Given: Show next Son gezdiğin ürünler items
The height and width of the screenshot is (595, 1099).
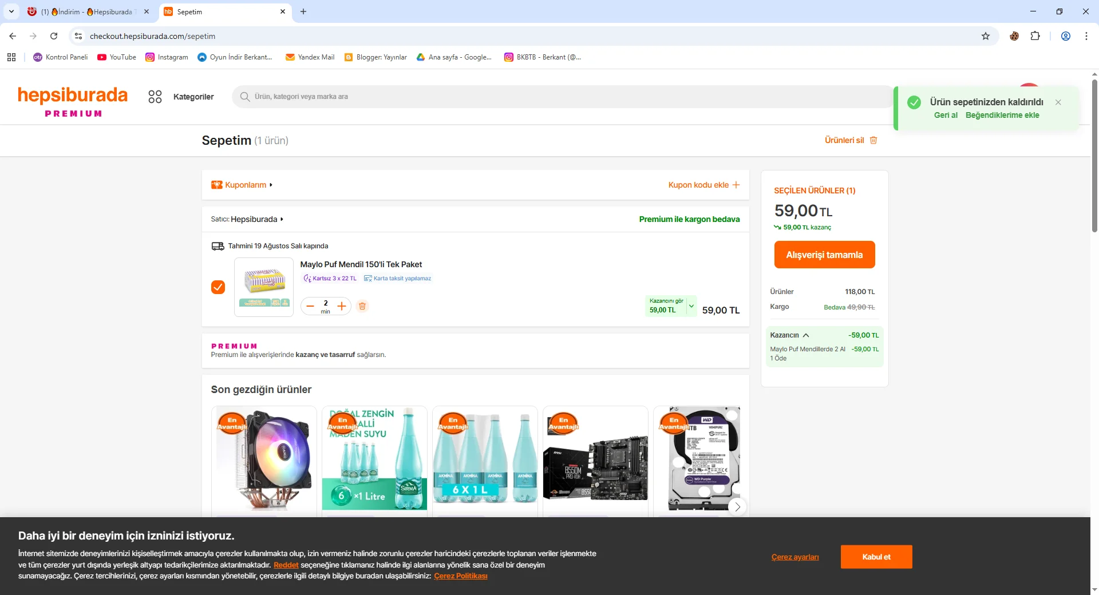Looking at the screenshot, I should [x=737, y=507].
